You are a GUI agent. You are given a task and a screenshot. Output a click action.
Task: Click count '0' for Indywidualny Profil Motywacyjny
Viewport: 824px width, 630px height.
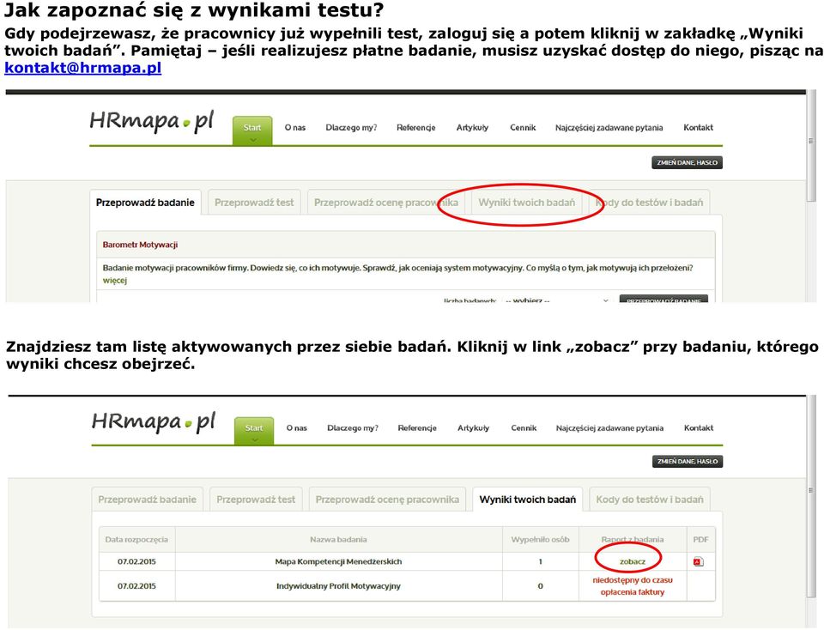pos(540,586)
